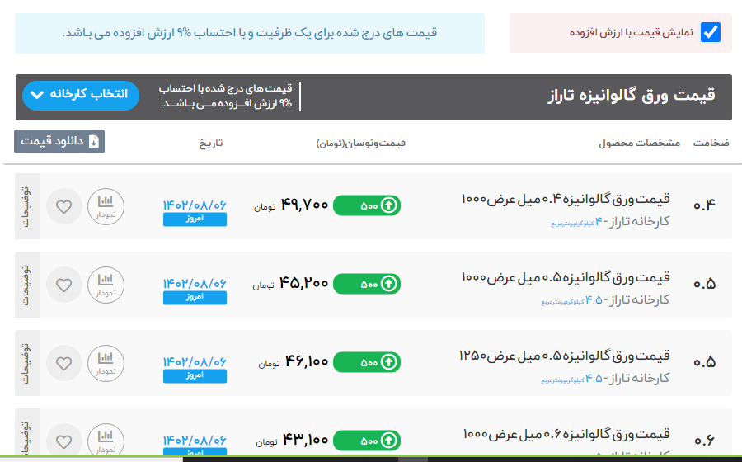This screenshot has height=462, width=742.
Task: Open the 0.5 mm width 1250 product link
Action: [x=564, y=356]
